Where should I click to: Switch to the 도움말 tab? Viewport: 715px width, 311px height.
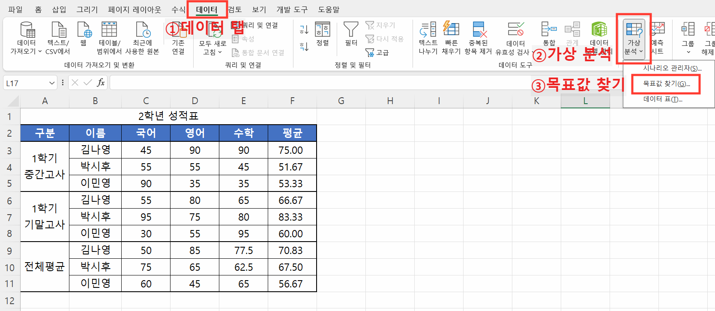(329, 9)
